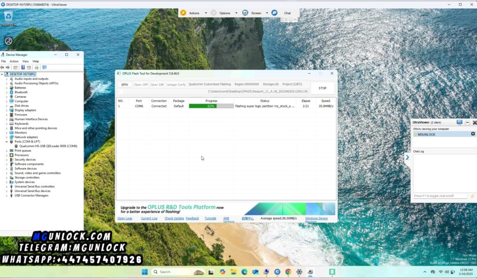Expand the Disk drives node
477x279 pixels.
pyautogui.click(x=7, y=106)
